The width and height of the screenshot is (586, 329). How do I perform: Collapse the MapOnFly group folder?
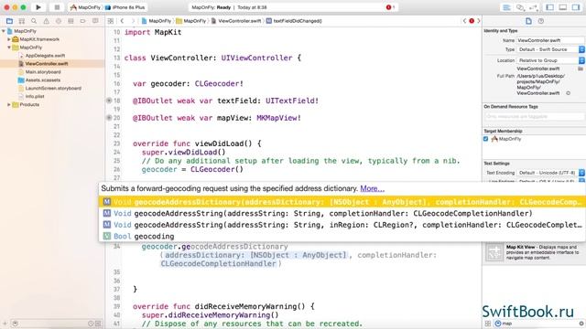click(9, 48)
